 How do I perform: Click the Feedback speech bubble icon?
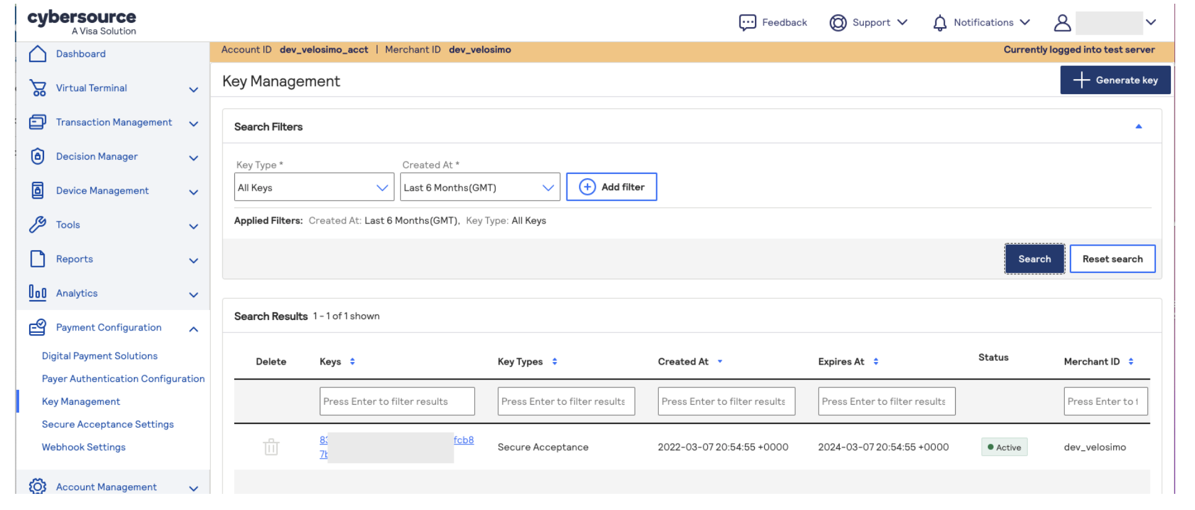click(x=747, y=23)
